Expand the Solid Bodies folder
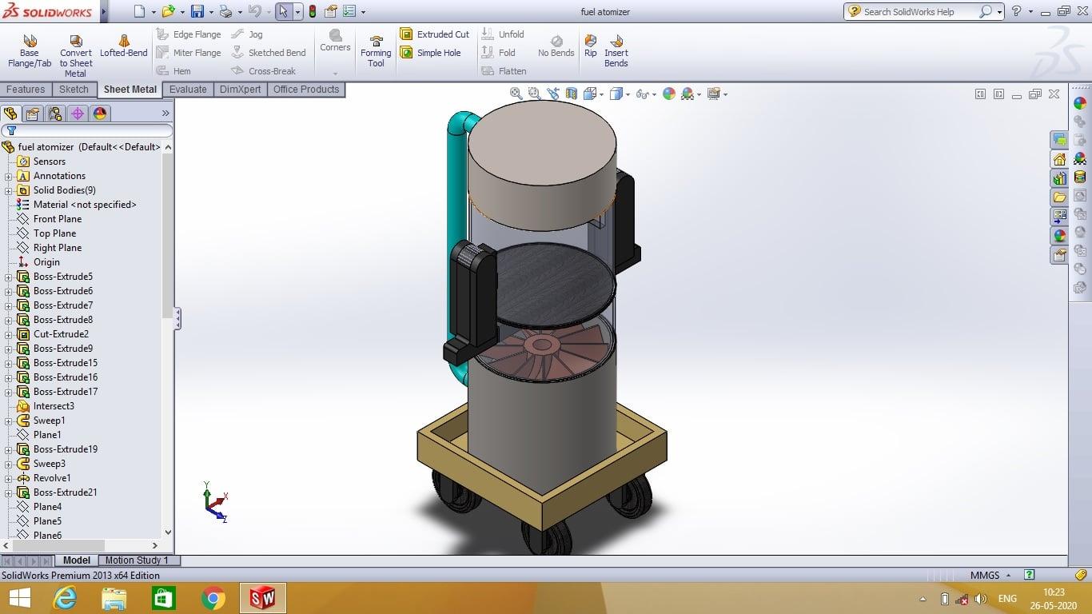 tap(8, 190)
